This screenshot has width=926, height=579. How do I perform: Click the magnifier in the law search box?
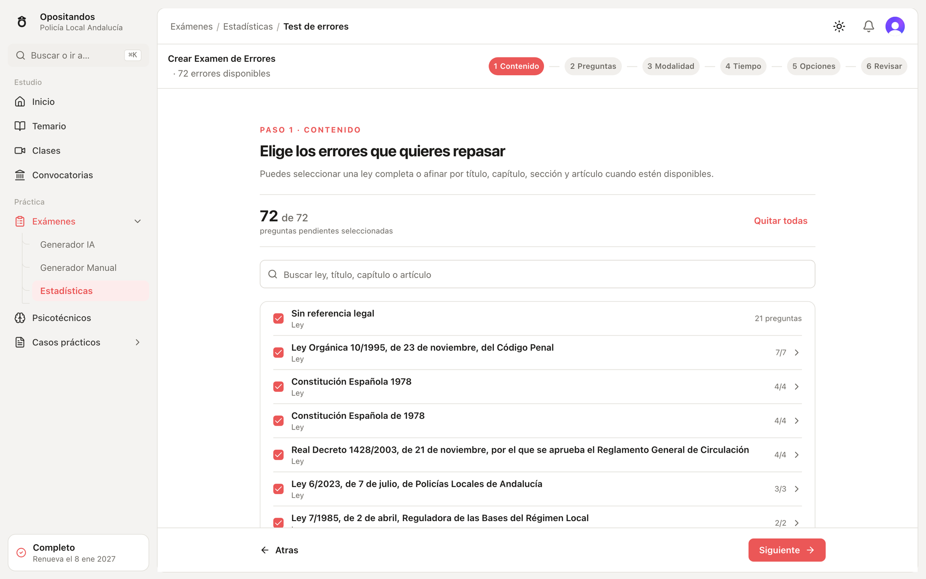click(x=272, y=274)
